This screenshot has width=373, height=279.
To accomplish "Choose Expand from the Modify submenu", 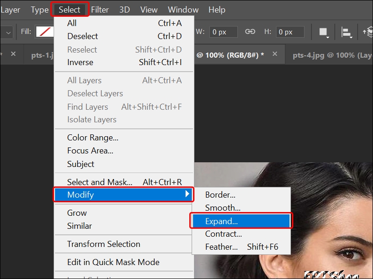I will click(221, 221).
